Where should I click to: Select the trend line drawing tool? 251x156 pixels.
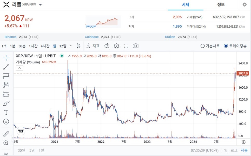6,67
